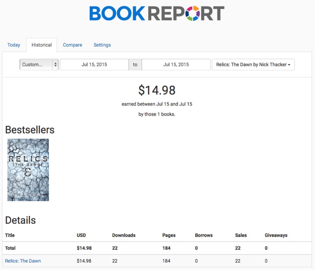Click the end date field after 'to'
315x270 pixels.
click(x=176, y=65)
